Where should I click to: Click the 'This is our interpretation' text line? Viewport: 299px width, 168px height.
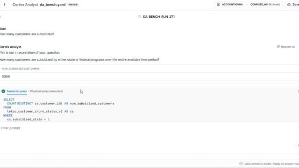click(x=30, y=53)
